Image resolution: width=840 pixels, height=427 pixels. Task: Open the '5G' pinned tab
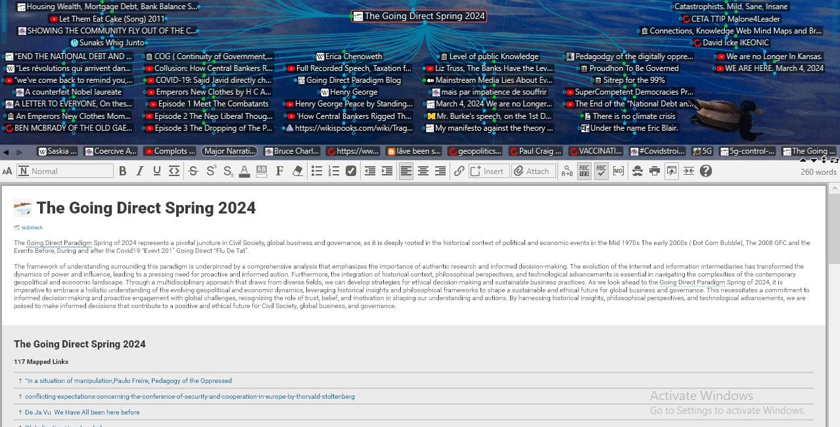tap(701, 151)
